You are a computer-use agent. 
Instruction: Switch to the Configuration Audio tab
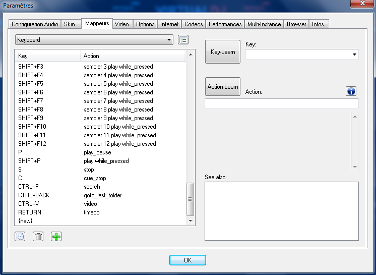(35, 24)
